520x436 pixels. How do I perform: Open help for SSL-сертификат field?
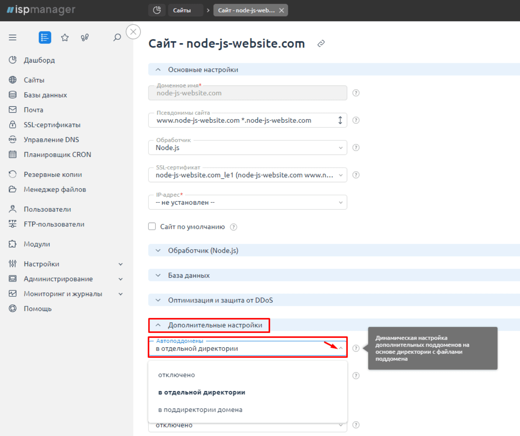(356, 175)
